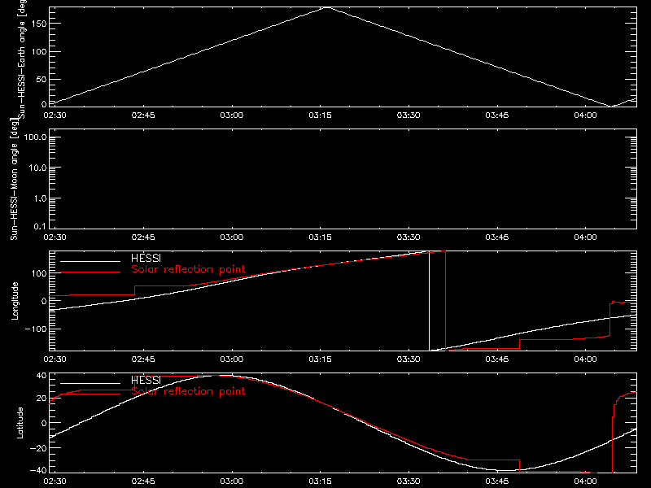This screenshot has width=651, height=488.
Task: Click the white vertical wrap line in Longitude plot
Action: tap(430, 301)
